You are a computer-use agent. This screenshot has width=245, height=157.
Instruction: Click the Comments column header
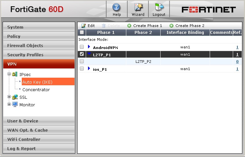221,33
